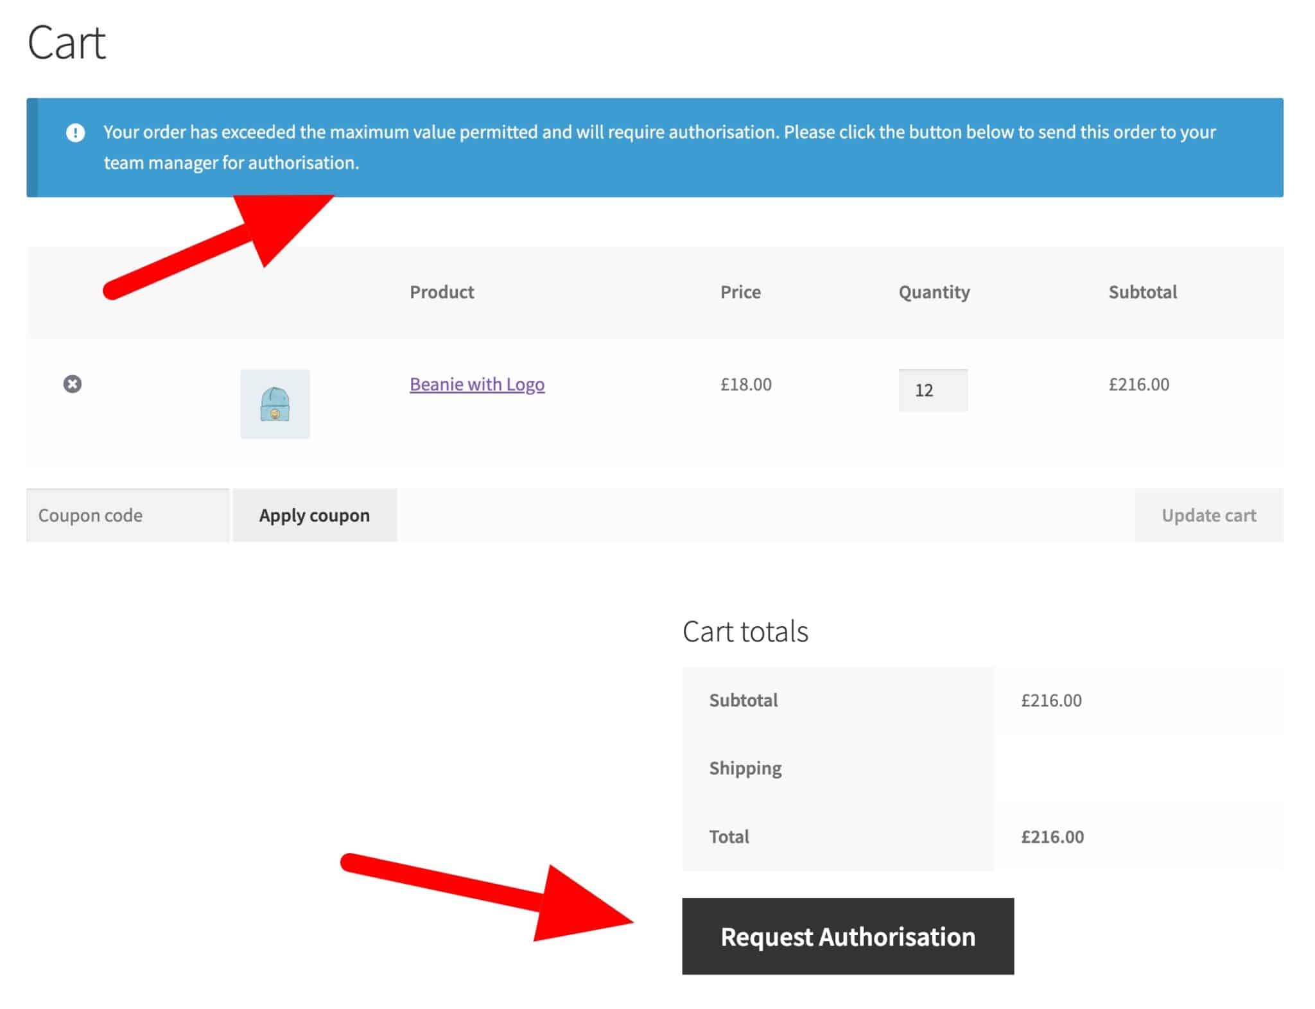This screenshot has width=1315, height=1009.
Task: Open the beanie product thumbnail
Action: [275, 403]
